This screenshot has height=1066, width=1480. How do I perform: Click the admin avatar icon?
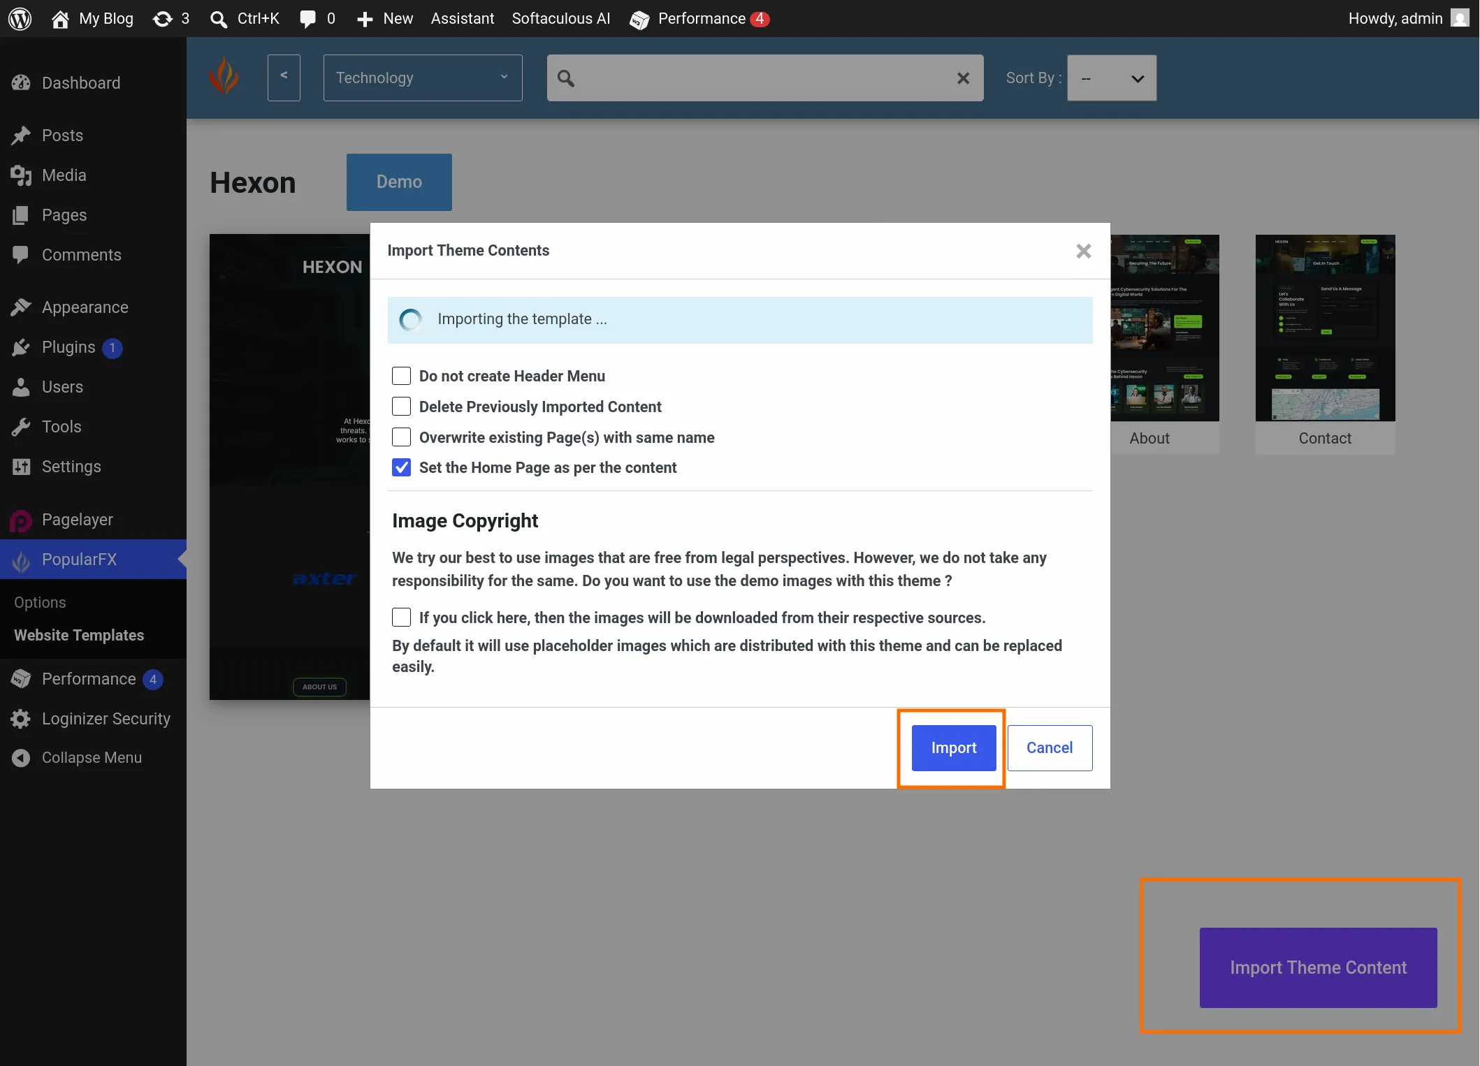[1460, 18]
